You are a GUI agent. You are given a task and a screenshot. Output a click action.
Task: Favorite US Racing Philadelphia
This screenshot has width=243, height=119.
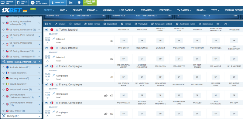3,44
